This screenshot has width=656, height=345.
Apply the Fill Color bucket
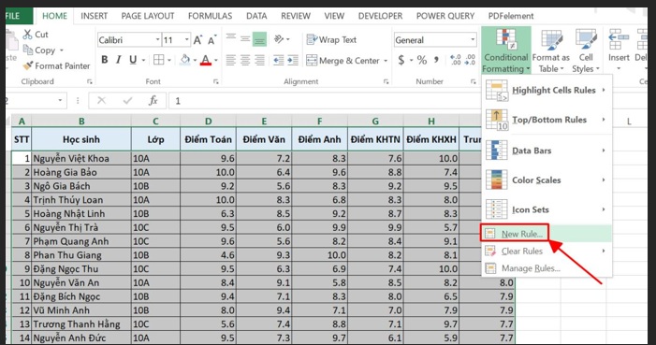pos(185,60)
